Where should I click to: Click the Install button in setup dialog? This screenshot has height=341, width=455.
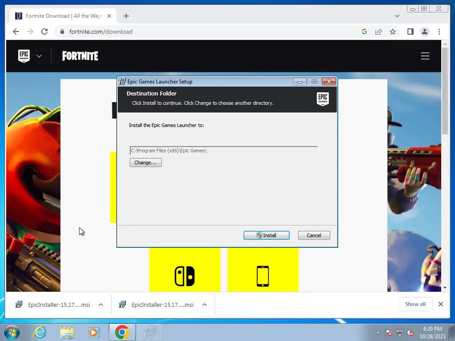[267, 235]
